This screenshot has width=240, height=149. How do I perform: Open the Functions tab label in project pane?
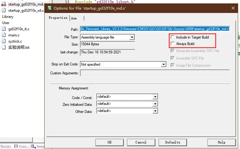[24, 147]
